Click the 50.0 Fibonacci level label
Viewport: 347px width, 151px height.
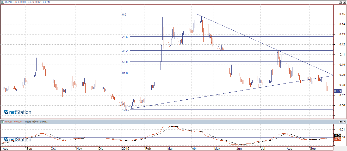click(125, 62)
